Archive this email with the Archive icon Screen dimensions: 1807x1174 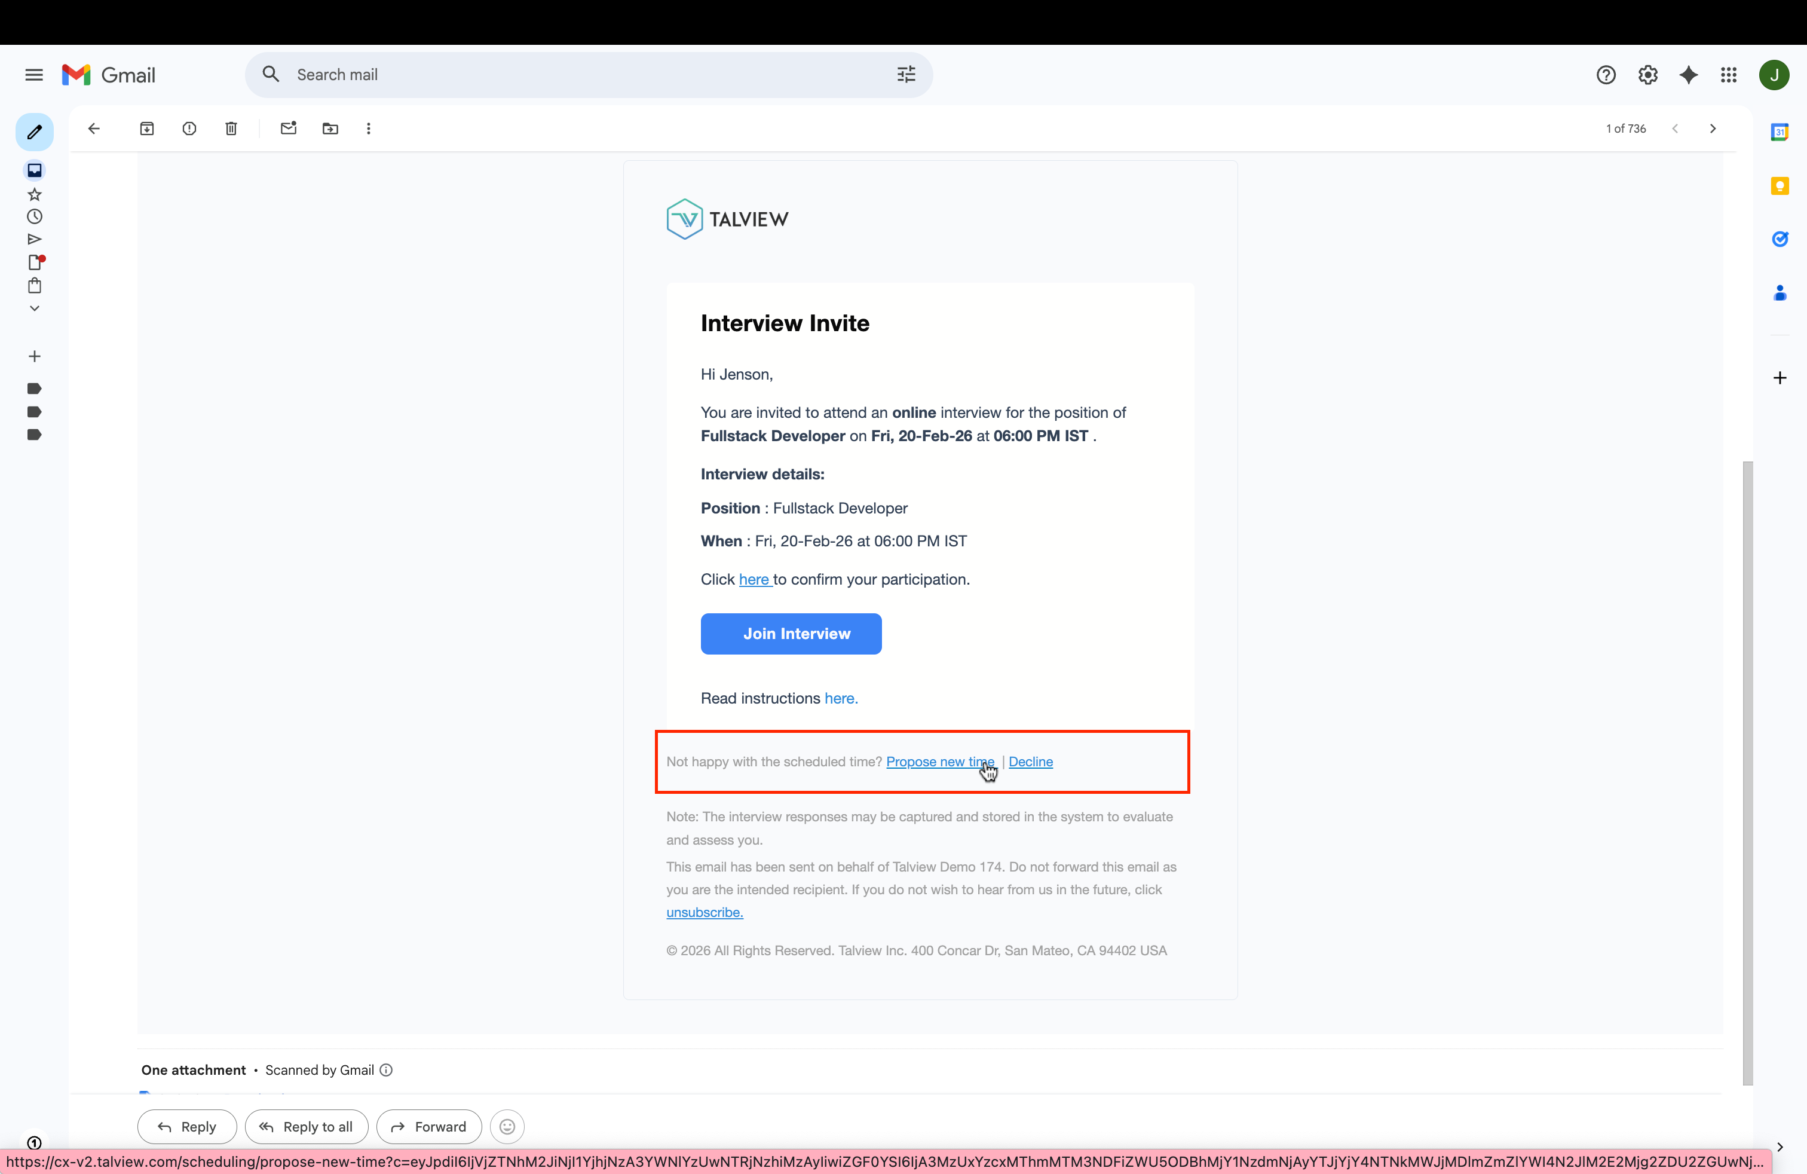146,129
